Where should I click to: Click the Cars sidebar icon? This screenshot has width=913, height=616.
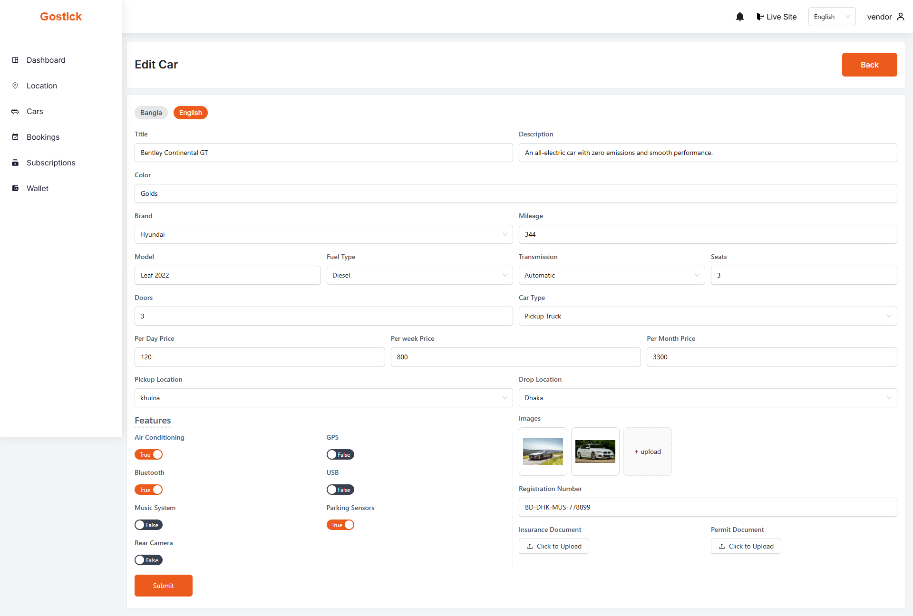15,111
